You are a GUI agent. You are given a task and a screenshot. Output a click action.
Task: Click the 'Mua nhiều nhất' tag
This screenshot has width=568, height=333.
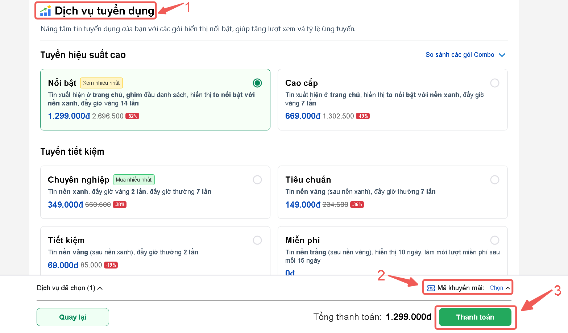pyautogui.click(x=134, y=180)
